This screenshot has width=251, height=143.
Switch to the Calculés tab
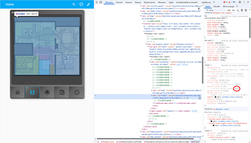(x=216, y=7)
